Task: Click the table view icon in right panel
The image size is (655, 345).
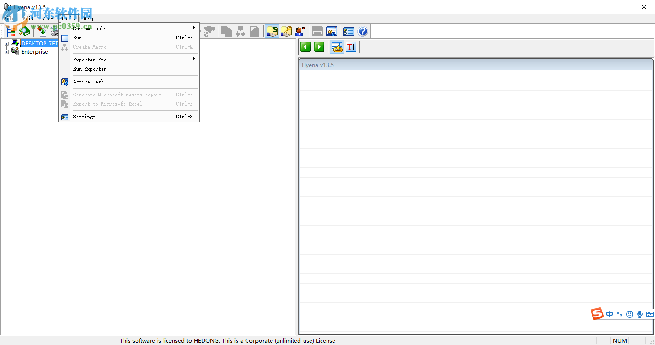Action: tap(337, 46)
